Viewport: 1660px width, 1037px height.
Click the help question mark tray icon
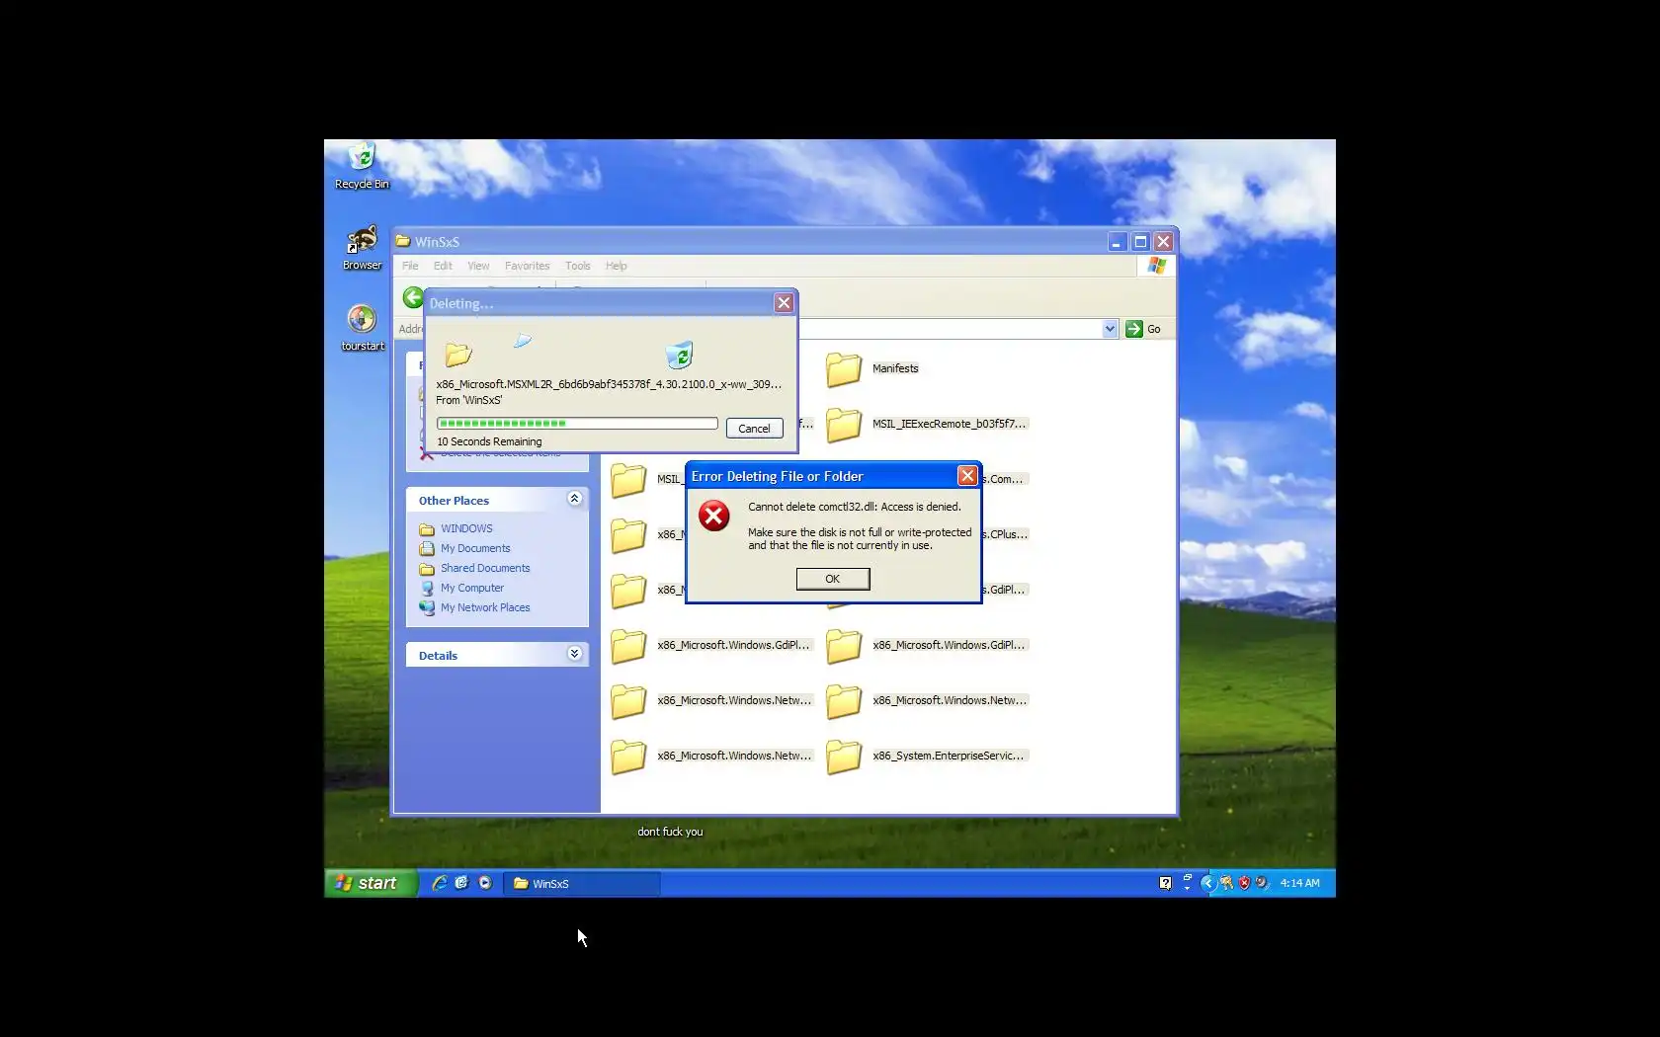[1165, 883]
